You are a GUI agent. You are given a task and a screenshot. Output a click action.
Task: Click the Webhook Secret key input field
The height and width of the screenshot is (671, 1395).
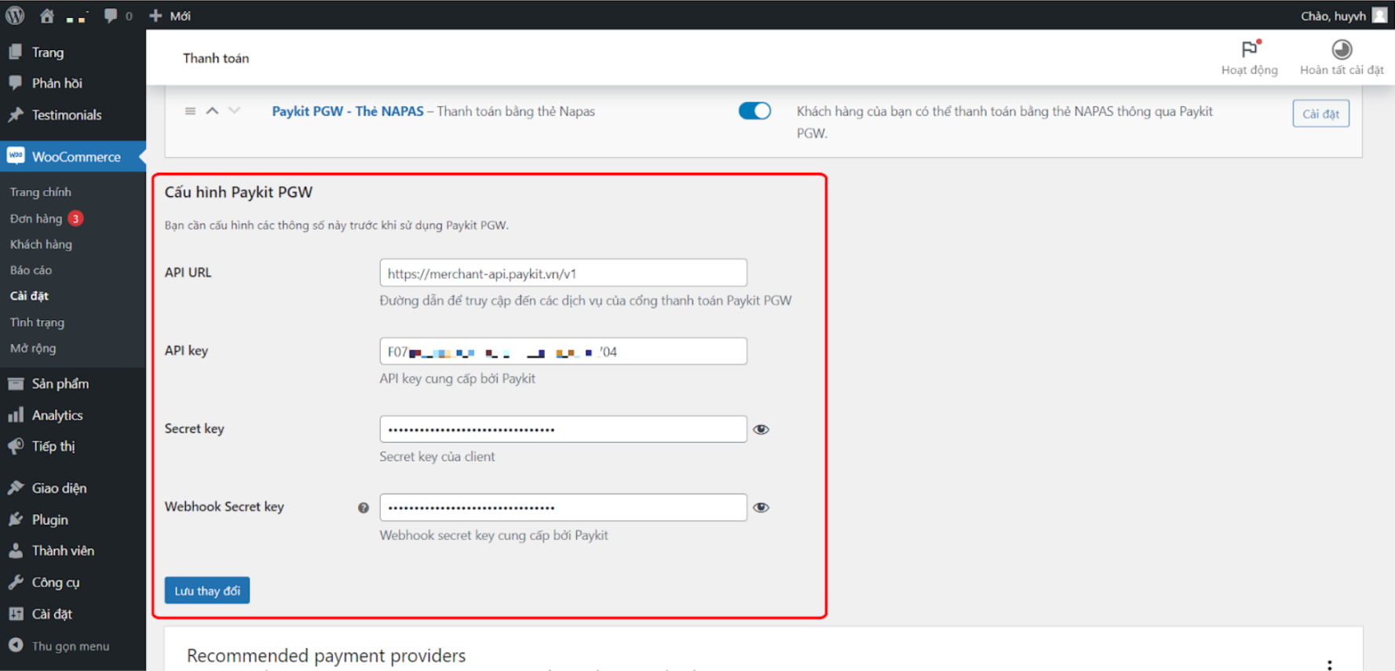pyautogui.click(x=563, y=507)
